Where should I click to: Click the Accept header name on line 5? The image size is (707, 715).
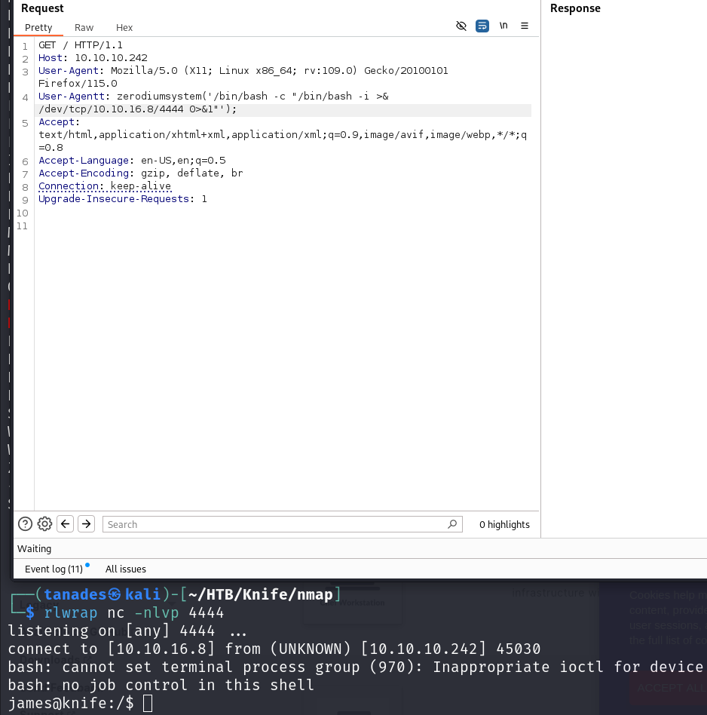tap(57, 122)
